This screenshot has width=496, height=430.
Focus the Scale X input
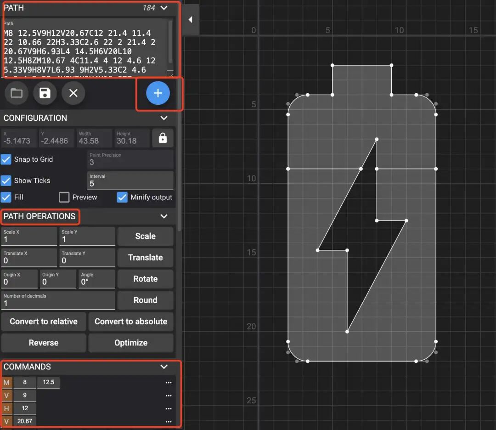tap(29, 236)
